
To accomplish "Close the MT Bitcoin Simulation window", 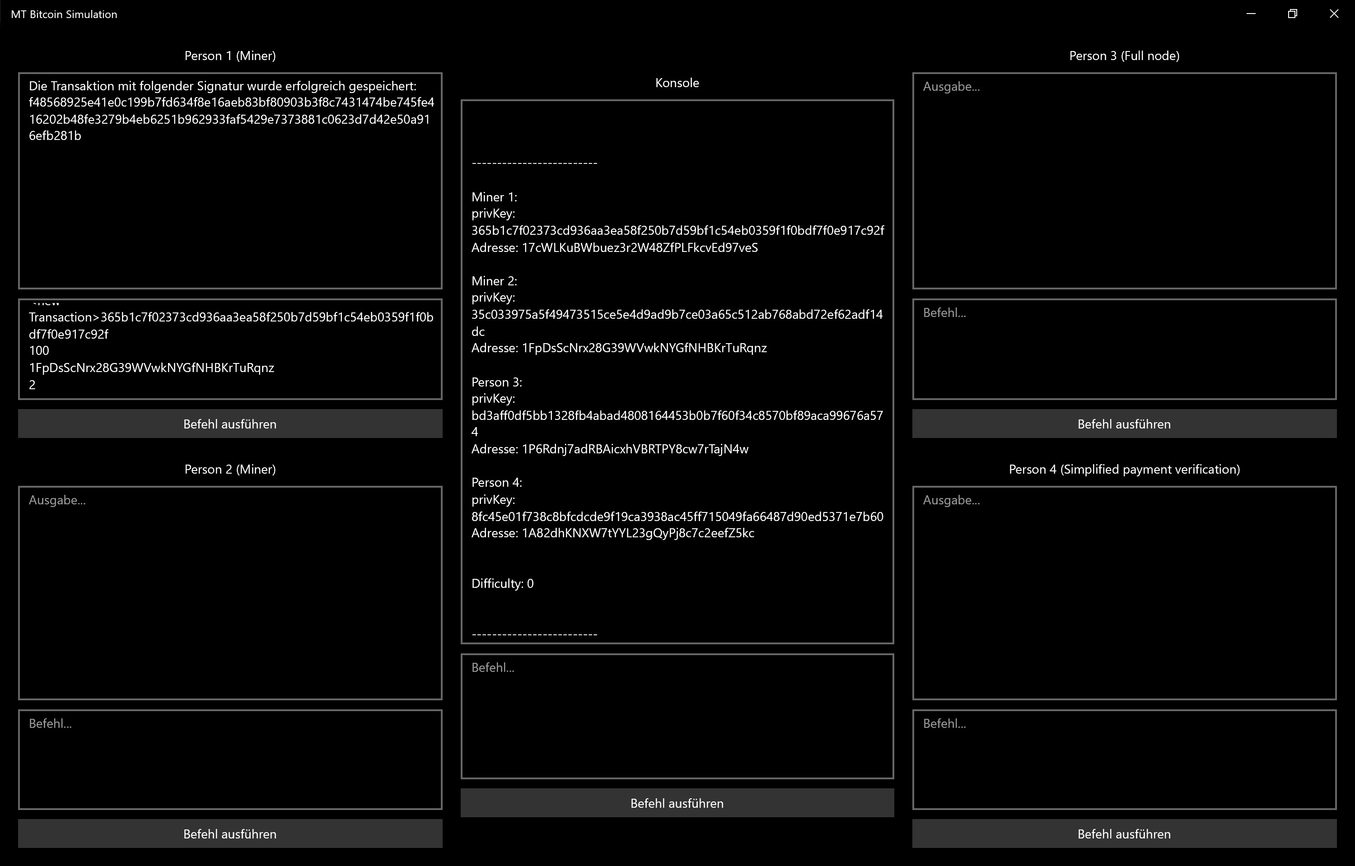I will 1334,14.
